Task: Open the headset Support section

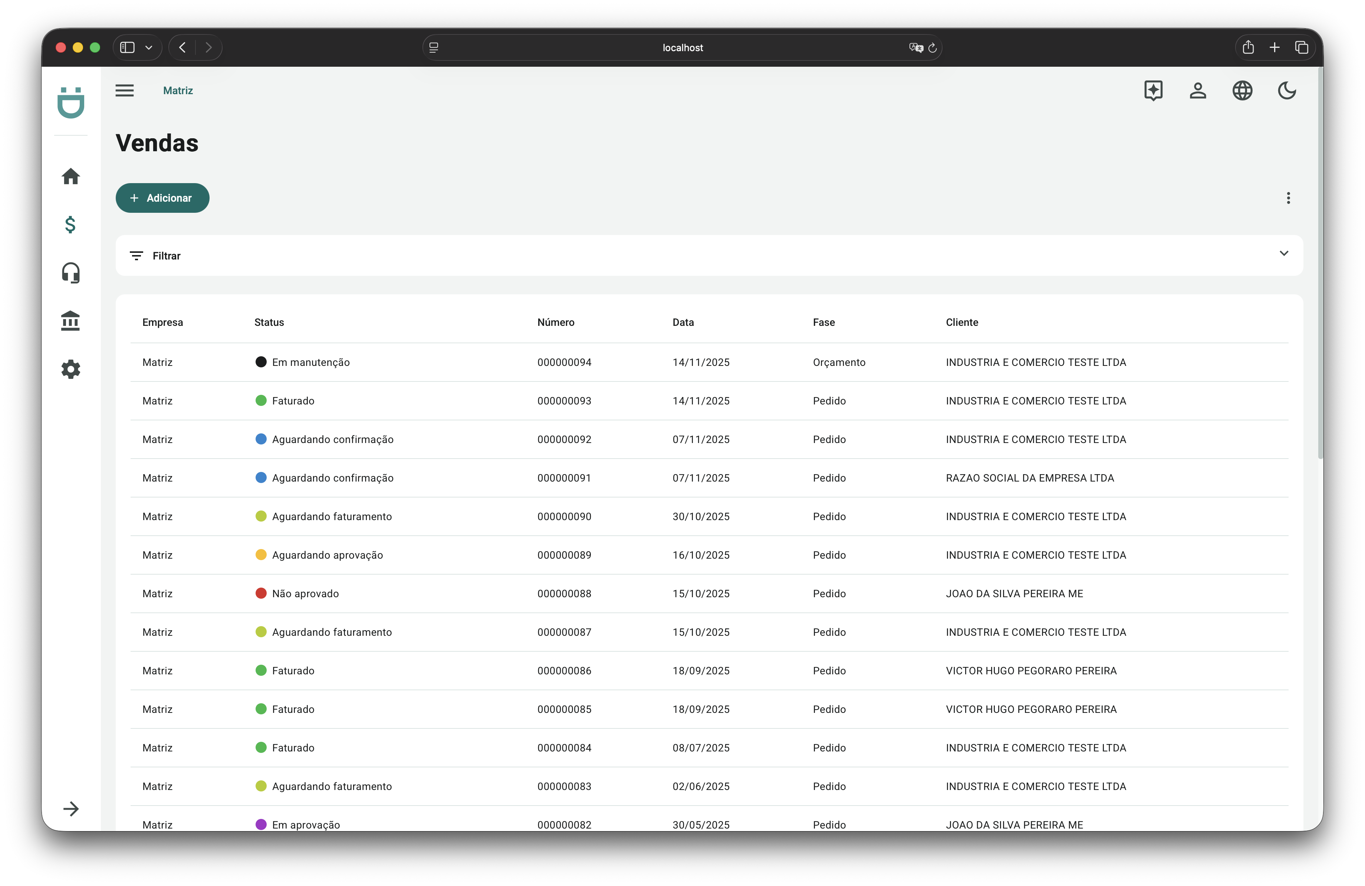Action: [70, 273]
